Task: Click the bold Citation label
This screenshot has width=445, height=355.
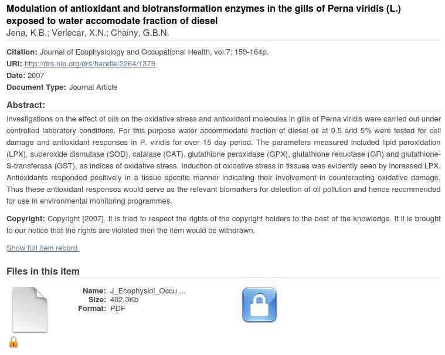Action: [22, 52]
